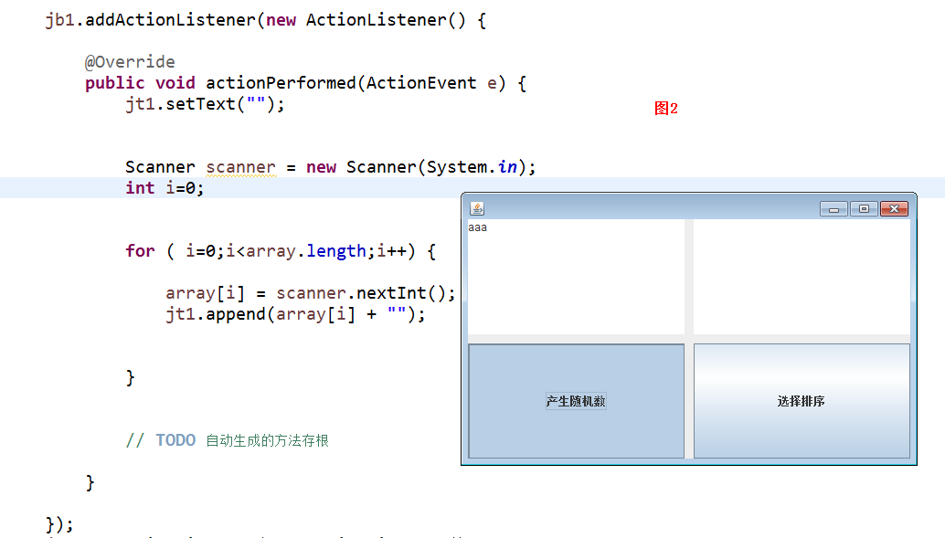Viewport: 945px width, 538px height.
Task: Click the red 图2 label
Action: 666,109
